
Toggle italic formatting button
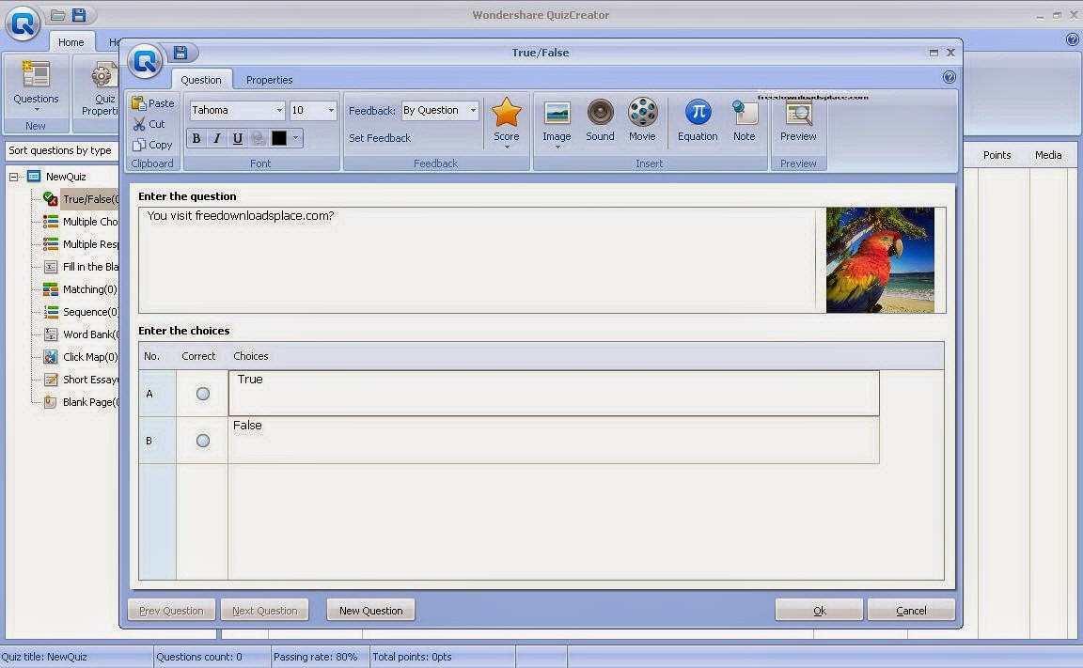[x=217, y=138]
